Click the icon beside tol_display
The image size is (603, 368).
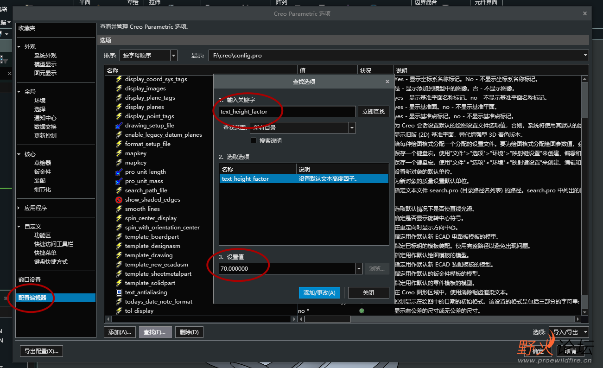(x=119, y=311)
